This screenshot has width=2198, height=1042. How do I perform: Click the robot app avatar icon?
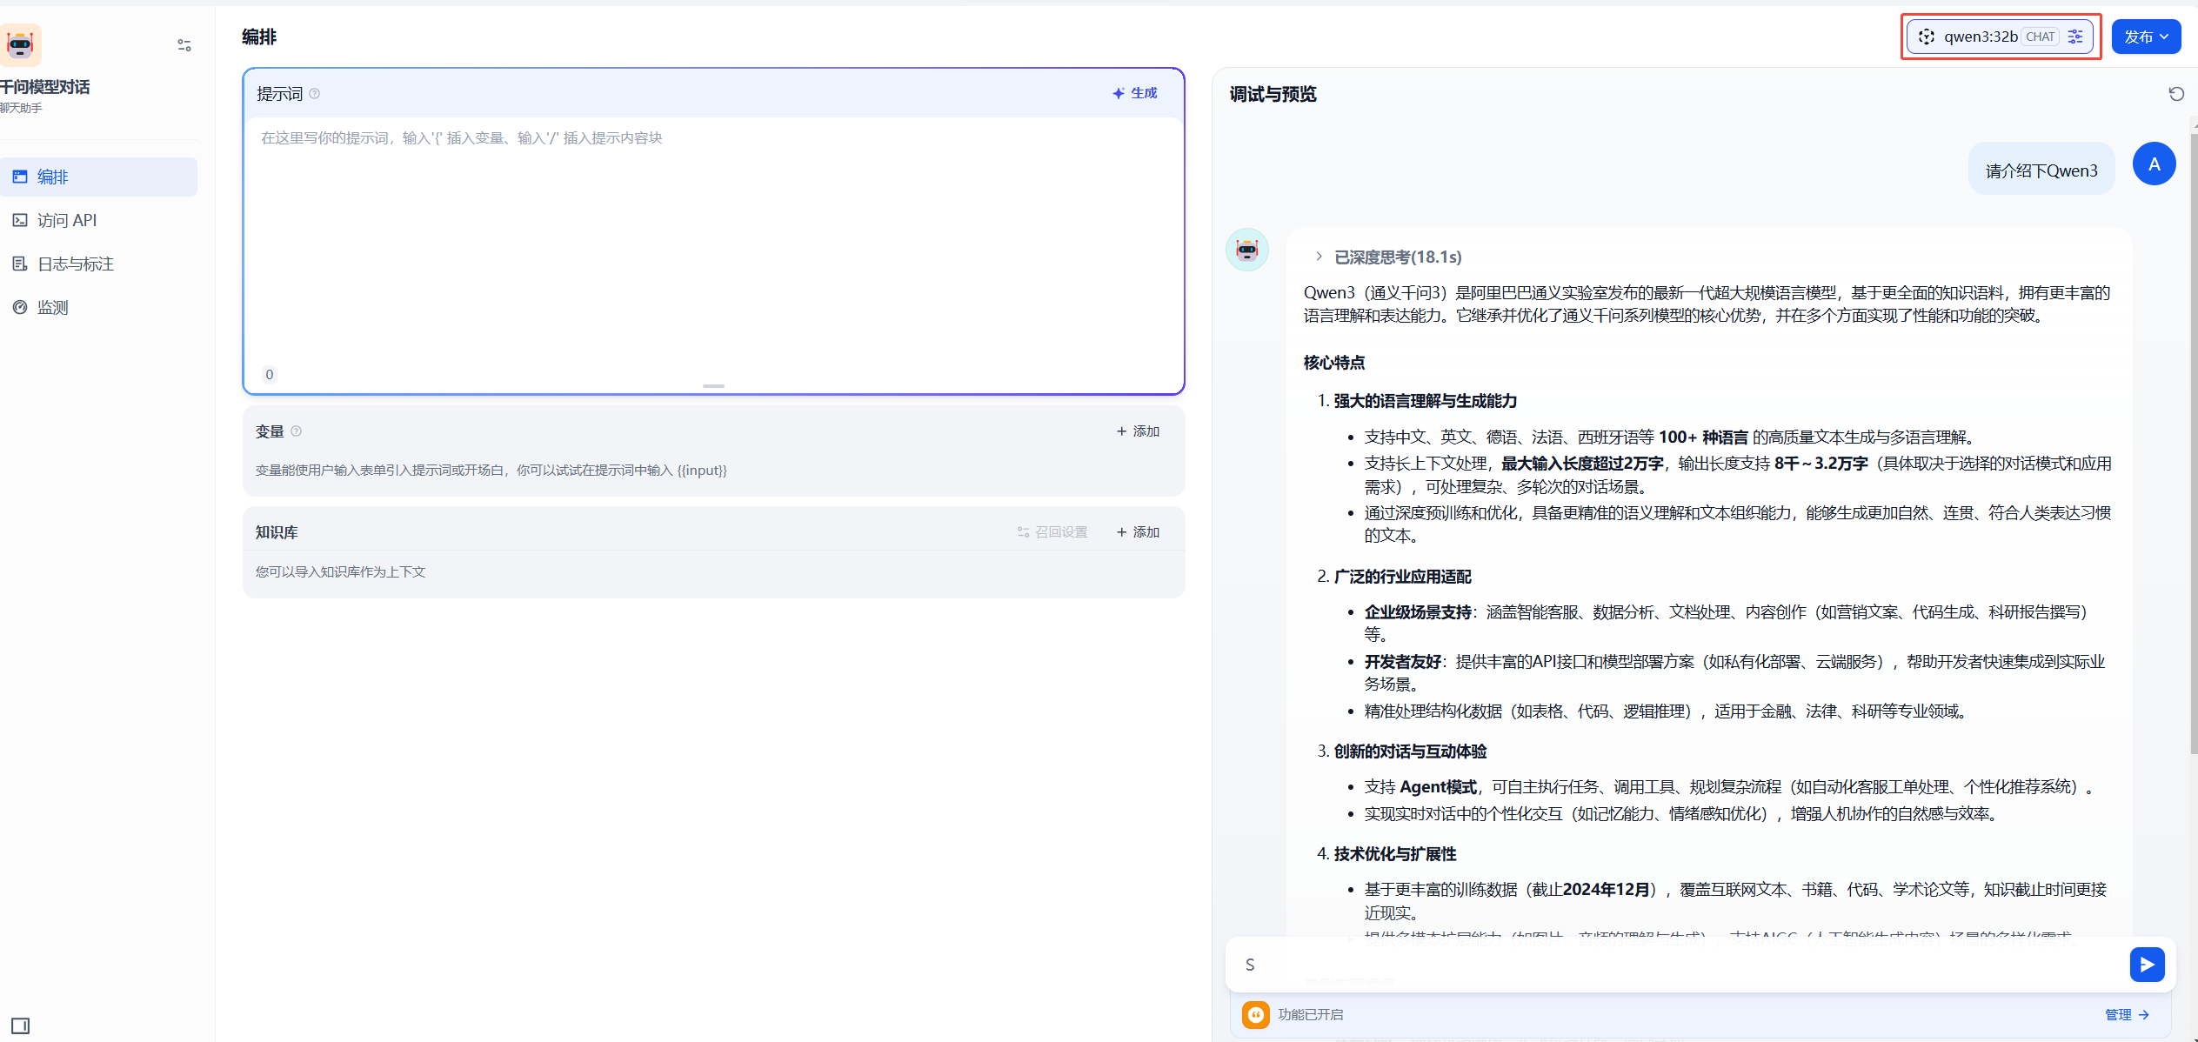pos(19,44)
